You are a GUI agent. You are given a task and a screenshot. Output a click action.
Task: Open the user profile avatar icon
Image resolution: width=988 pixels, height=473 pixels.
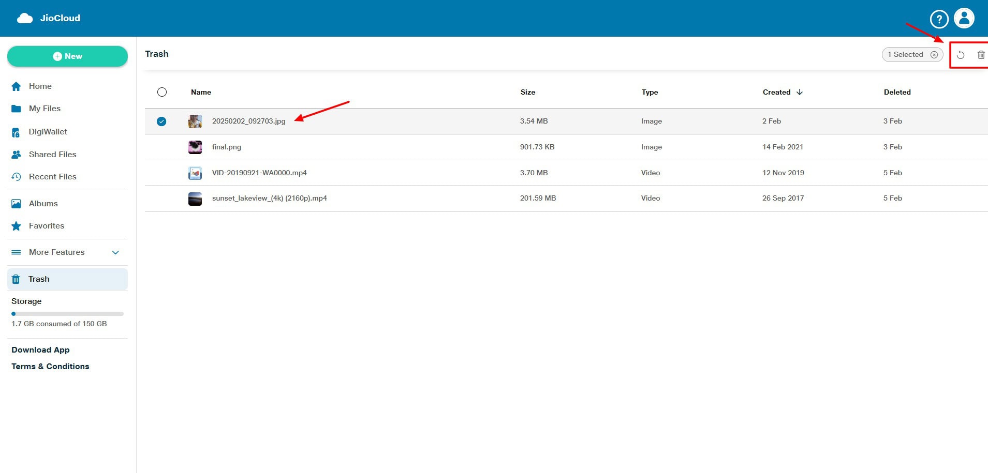[964, 18]
